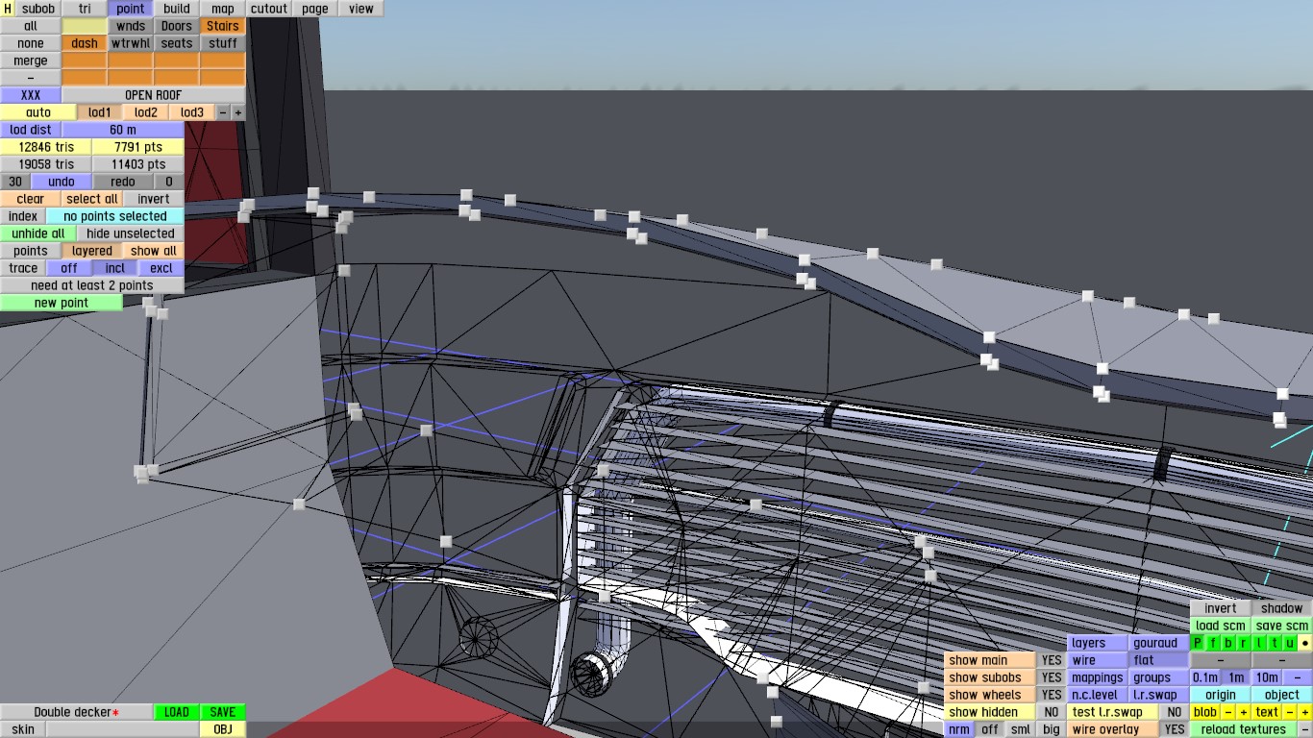Create a new point
The height and width of the screenshot is (738, 1313).
(x=62, y=303)
